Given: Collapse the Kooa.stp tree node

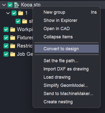Looking at the screenshot, I should click(x=4, y=5).
